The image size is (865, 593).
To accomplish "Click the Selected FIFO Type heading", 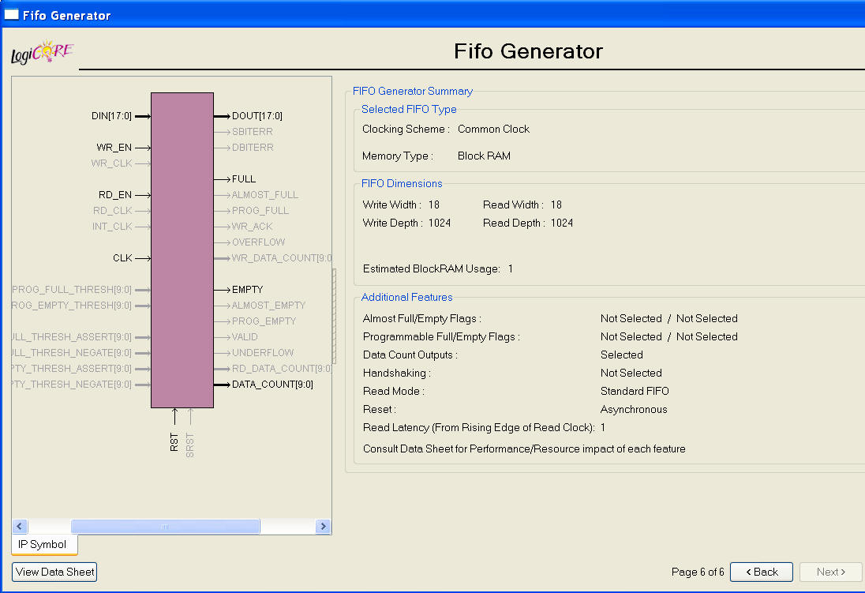I will coord(409,109).
